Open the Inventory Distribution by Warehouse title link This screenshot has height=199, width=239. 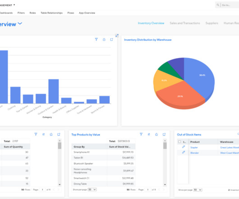(x=148, y=40)
